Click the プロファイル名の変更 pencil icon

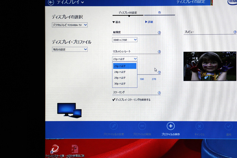pyautogui.click(x=112, y=126)
